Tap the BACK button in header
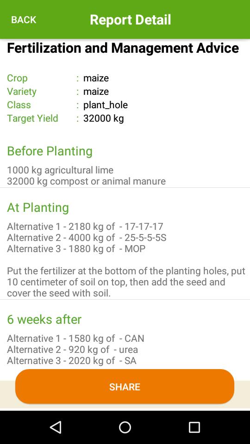The height and width of the screenshot is (444, 250). point(24,20)
